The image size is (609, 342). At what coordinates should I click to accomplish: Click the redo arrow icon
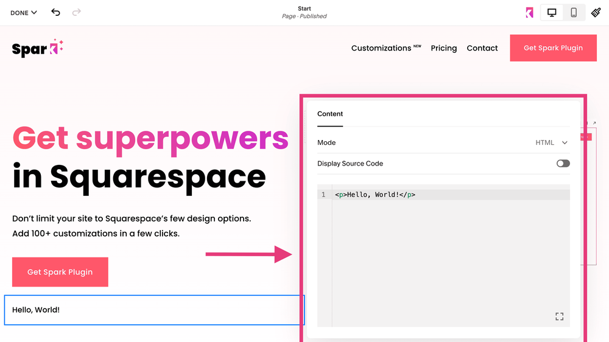pos(77,12)
